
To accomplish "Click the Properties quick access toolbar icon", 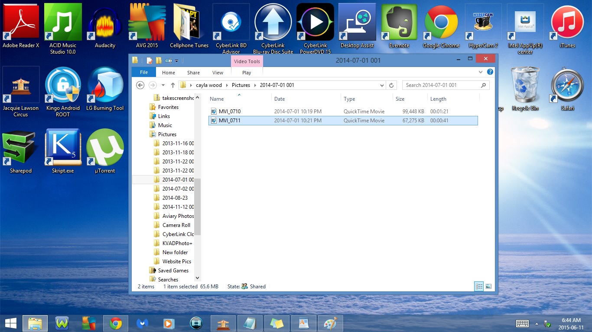I will coord(150,61).
